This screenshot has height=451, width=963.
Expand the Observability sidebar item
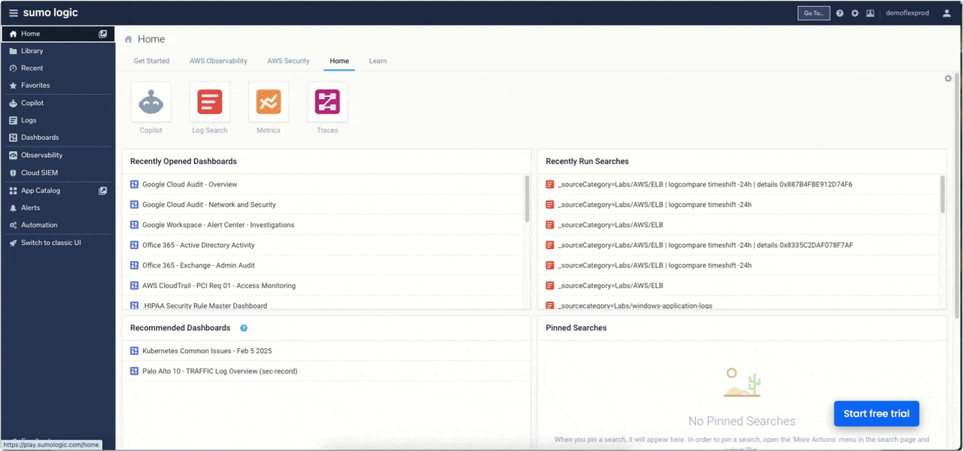41,156
